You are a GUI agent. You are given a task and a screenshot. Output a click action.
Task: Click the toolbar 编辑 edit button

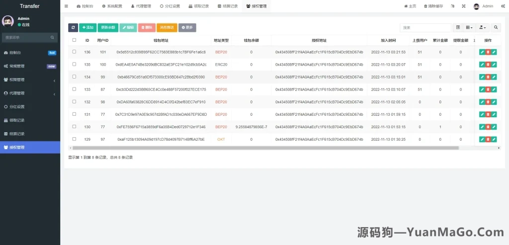tap(128, 28)
